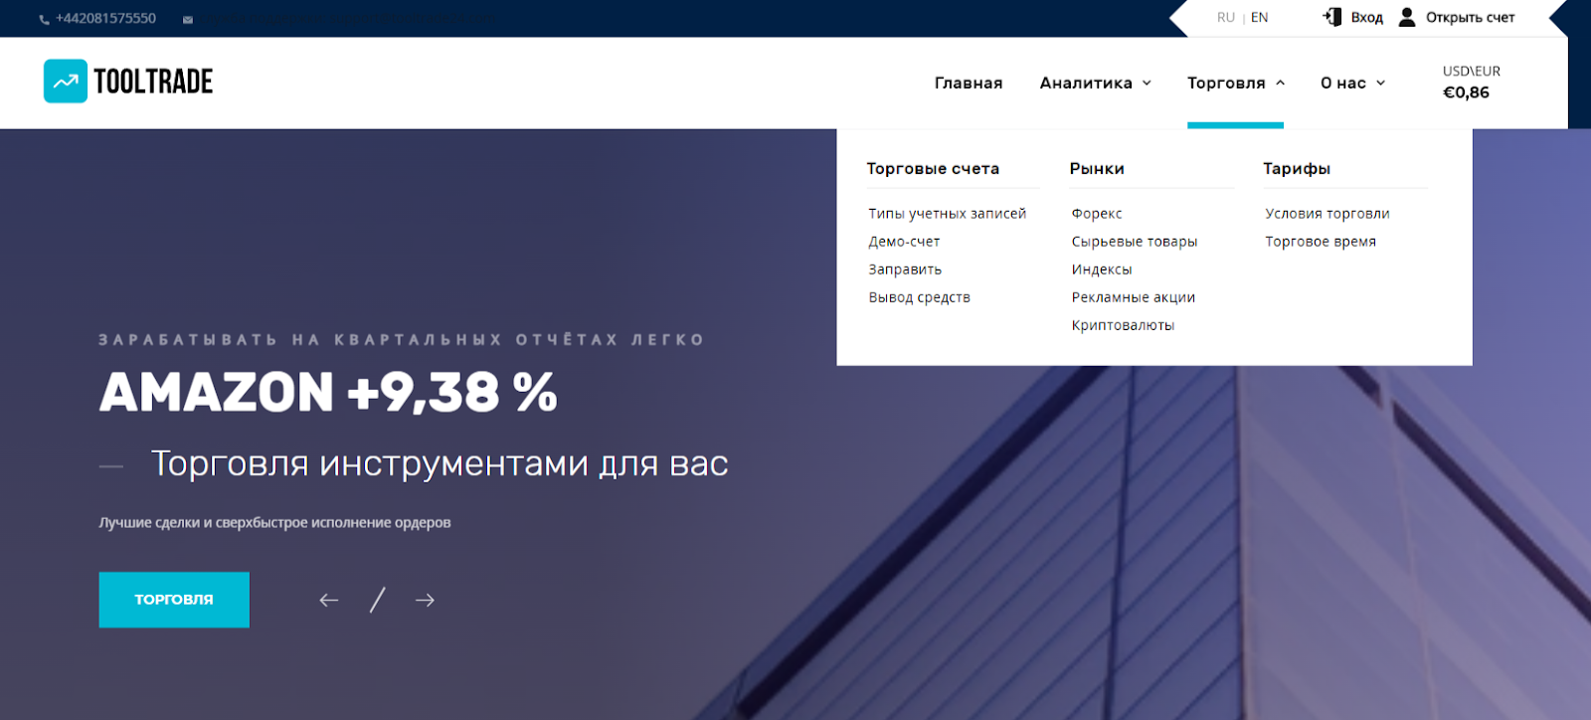Switch language to RU
This screenshot has height=720, width=1591.
1226,18
